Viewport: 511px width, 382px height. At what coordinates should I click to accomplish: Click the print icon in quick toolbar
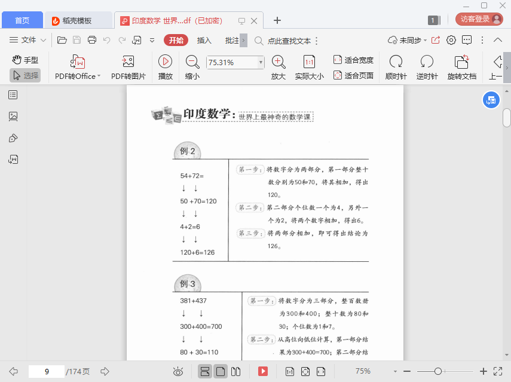(92, 40)
